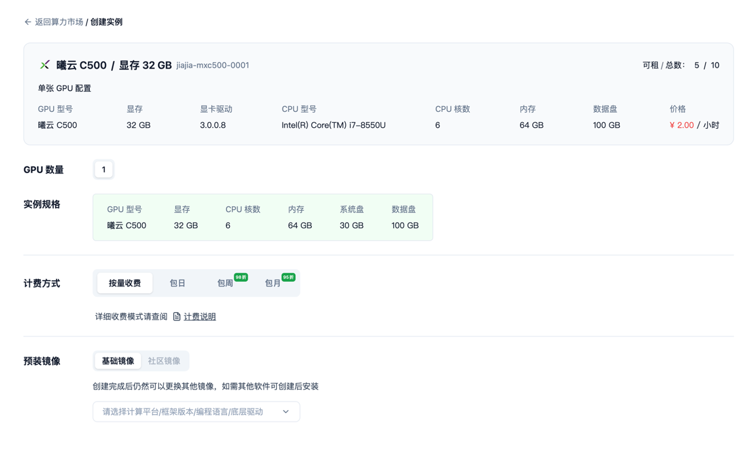Click the 98折 discount badge
The width and height of the screenshot is (754, 452).
[241, 277]
